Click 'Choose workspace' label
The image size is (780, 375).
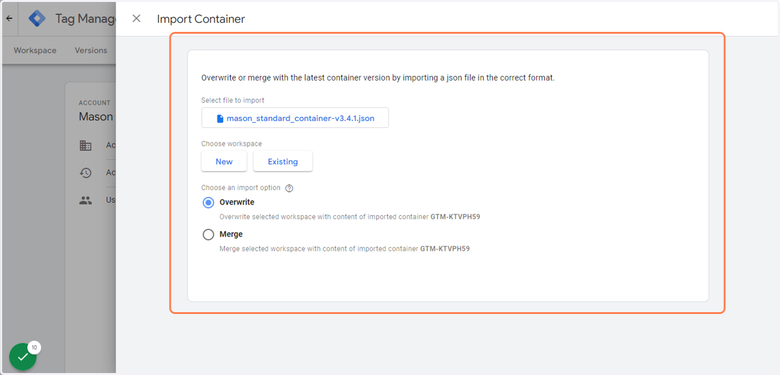tap(231, 144)
